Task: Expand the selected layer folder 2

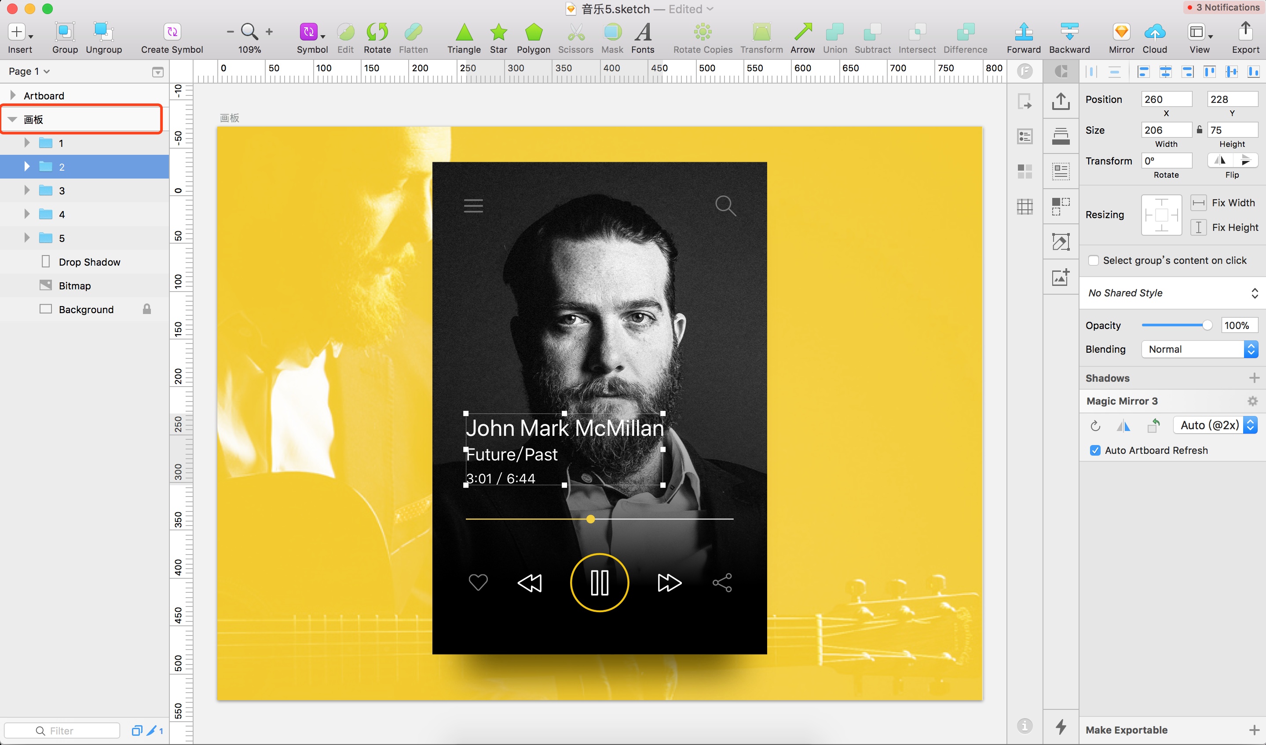Action: [27, 166]
